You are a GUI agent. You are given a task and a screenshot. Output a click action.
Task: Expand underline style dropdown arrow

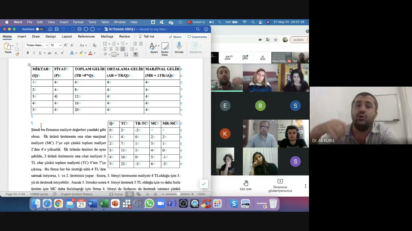click(44, 53)
